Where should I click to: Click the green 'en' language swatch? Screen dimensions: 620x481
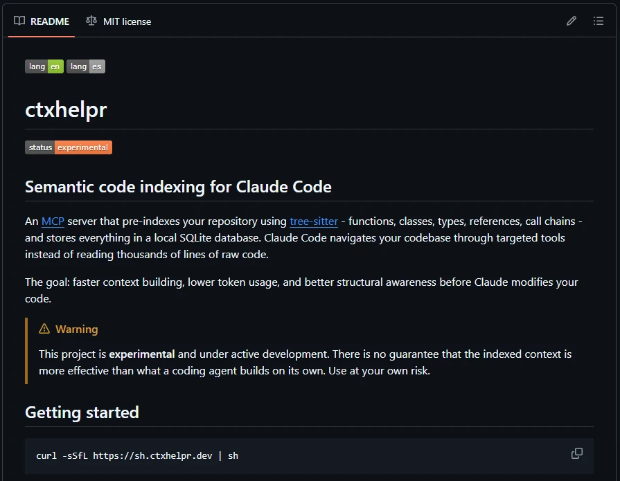[55, 66]
